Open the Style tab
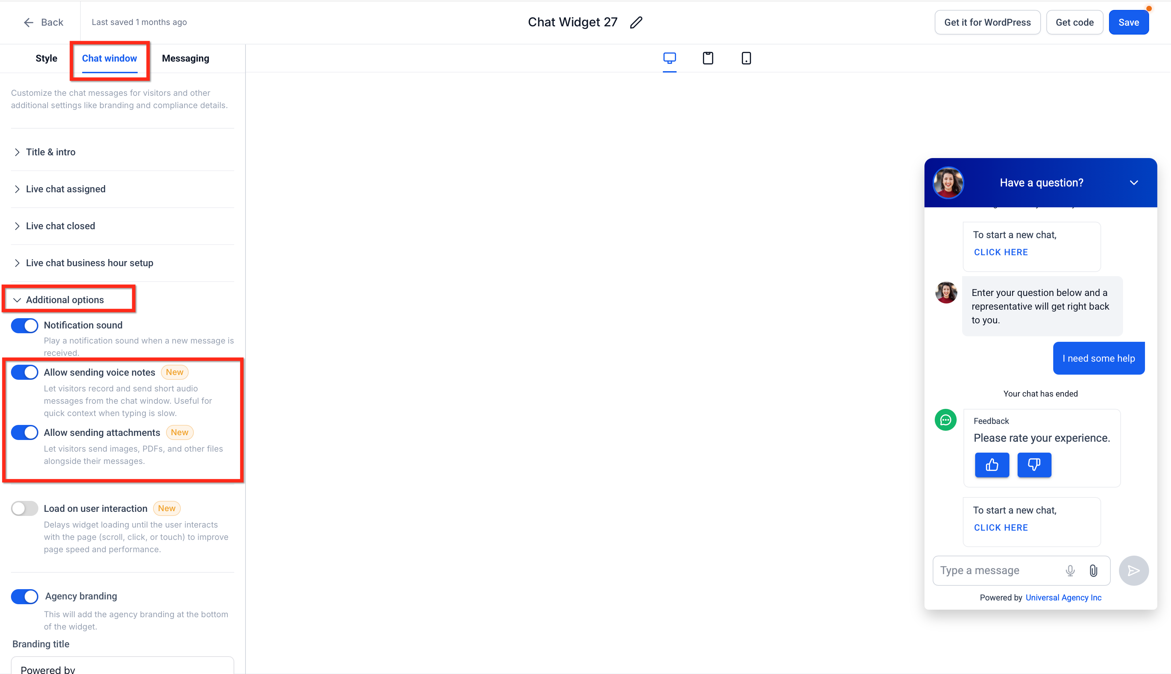 pyautogui.click(x=46, y=58)
